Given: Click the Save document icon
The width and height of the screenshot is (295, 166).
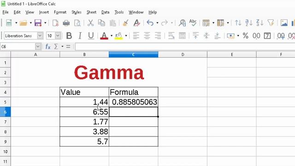Looking at the screenshot, I should point(38,23).
